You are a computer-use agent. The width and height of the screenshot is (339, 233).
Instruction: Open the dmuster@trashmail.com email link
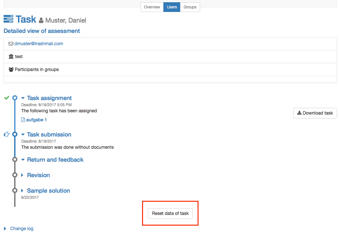[x=39, y=44]
